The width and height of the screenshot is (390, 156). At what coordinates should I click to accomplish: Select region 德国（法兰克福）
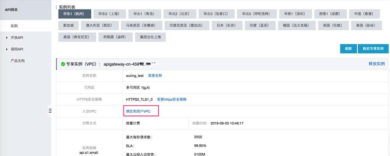point(297,25)
